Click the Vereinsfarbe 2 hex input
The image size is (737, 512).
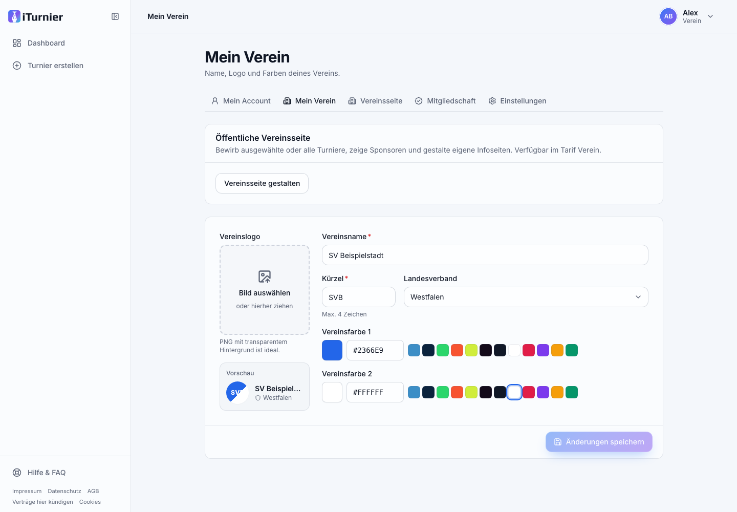pos(375,392)
